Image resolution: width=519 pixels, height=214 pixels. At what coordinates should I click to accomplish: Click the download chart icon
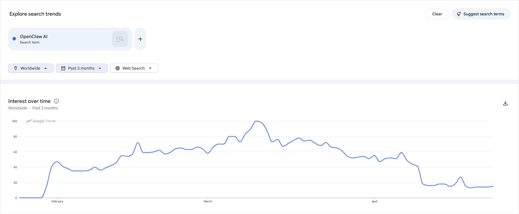coord(505,103)
